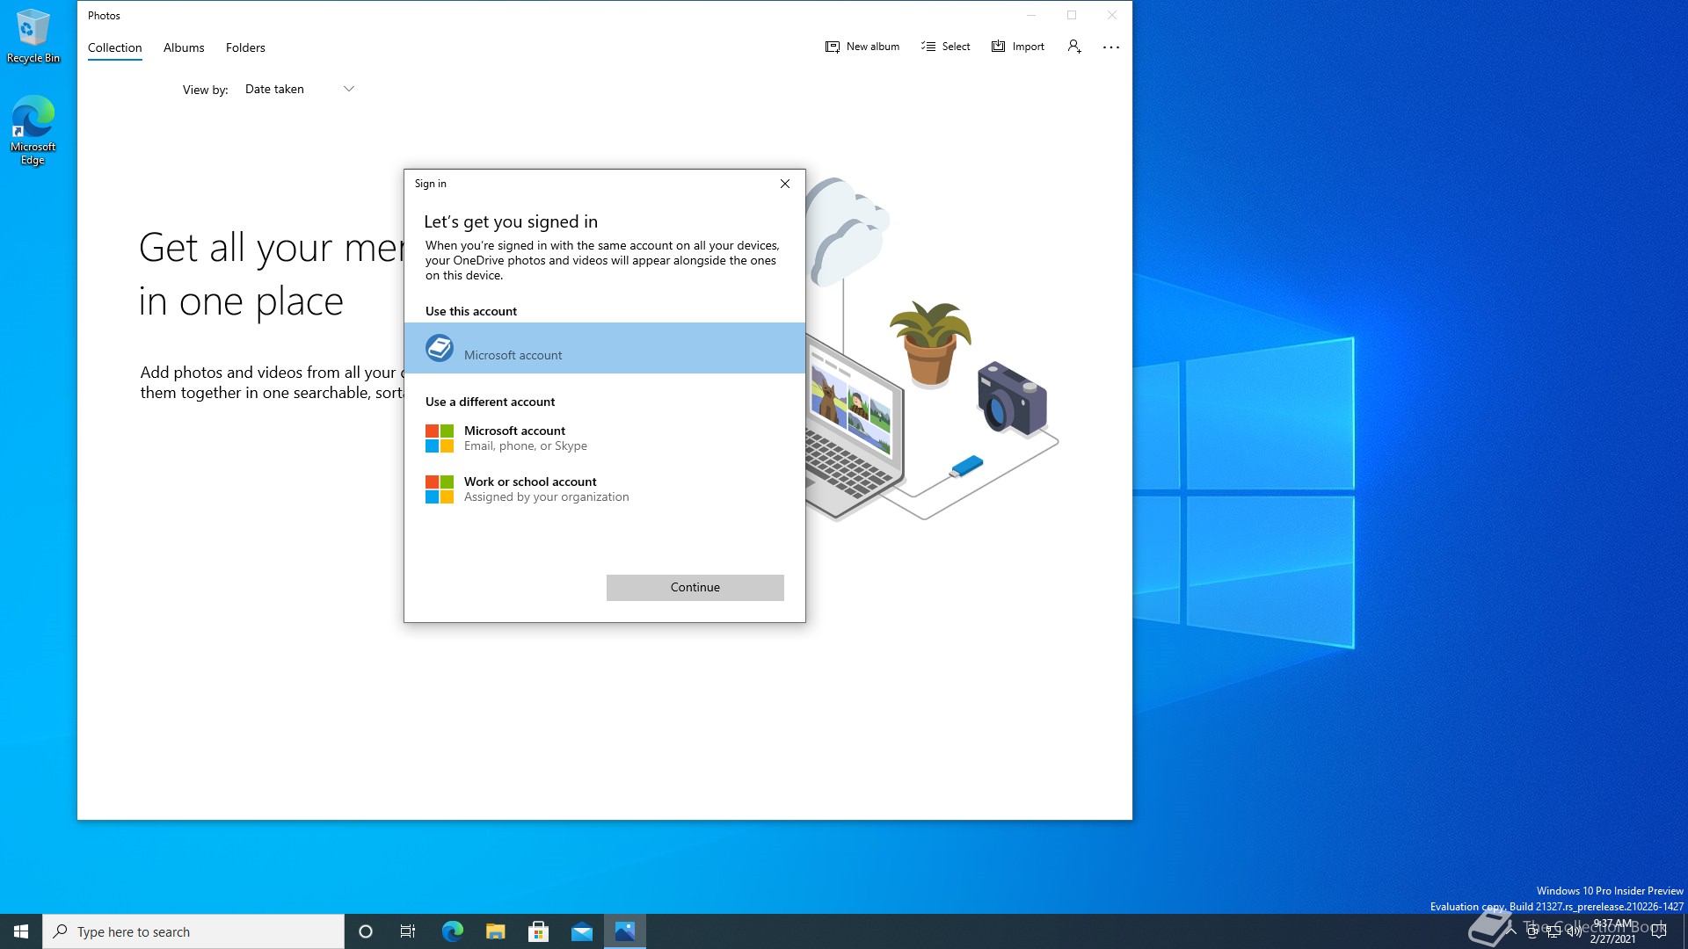This screenshot has width=1688, height=949.
Task: Click the volume speaker tray icon
Action: [x=1574, y=931]
